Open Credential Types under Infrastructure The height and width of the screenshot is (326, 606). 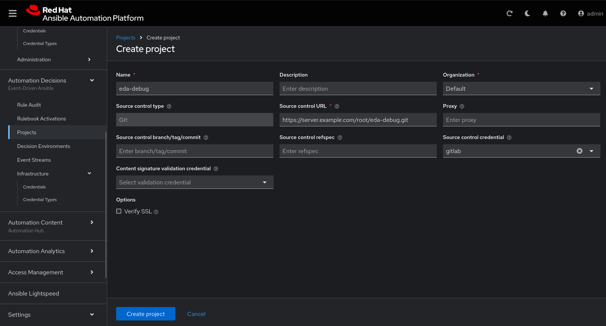click(x=40, y=200)
